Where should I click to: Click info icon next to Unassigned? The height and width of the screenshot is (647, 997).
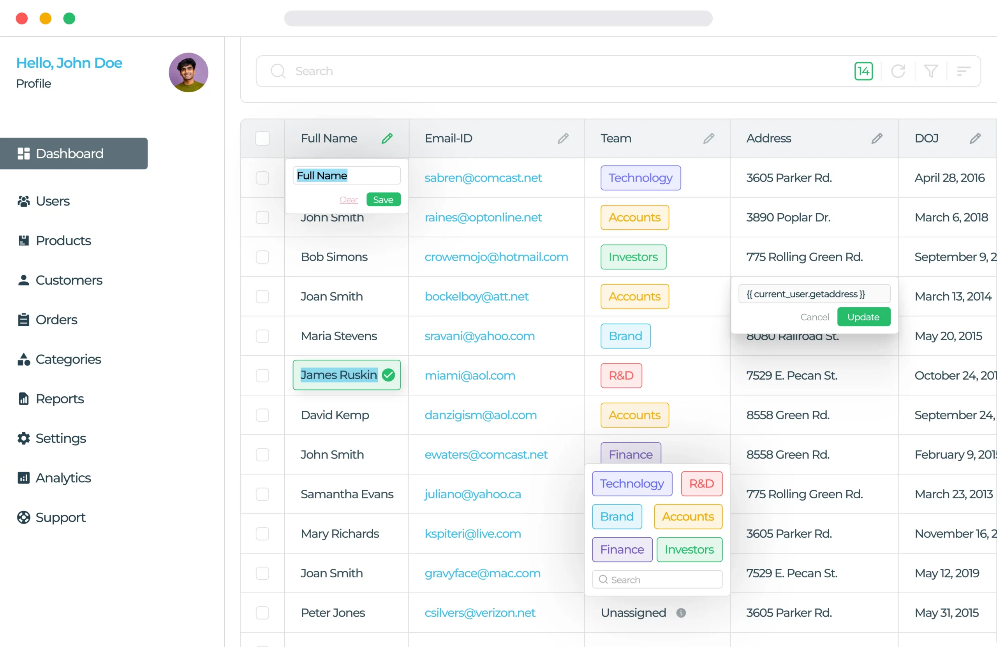tap(681, 613)
